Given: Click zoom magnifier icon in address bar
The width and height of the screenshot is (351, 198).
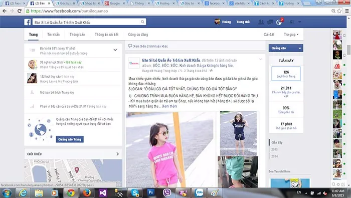Looking at the screenshot, I should click(333, 11).
